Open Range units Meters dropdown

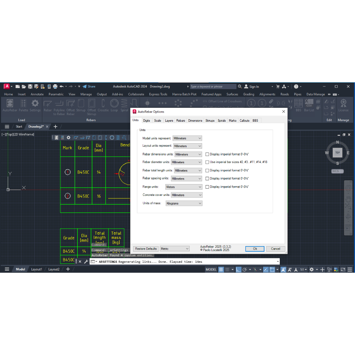(184, 187)
